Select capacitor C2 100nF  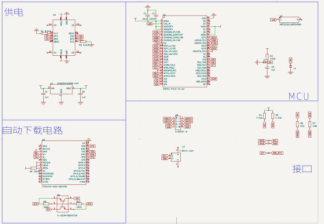155,16
